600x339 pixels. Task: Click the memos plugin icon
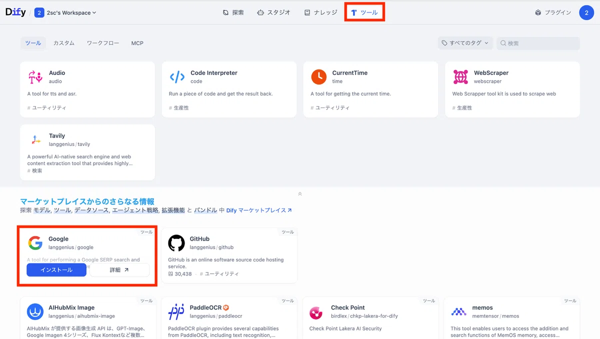click(x=458, y=312)
